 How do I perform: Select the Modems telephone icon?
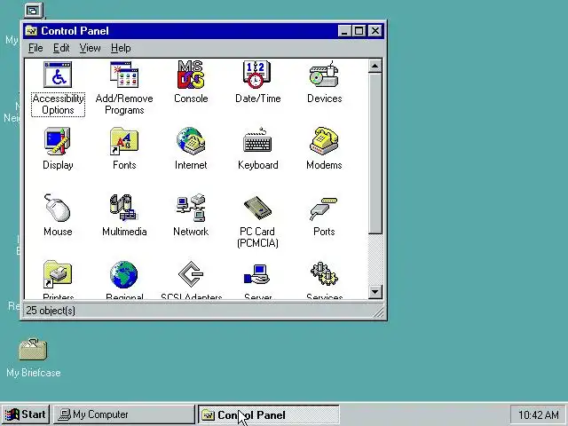point(324,141)
